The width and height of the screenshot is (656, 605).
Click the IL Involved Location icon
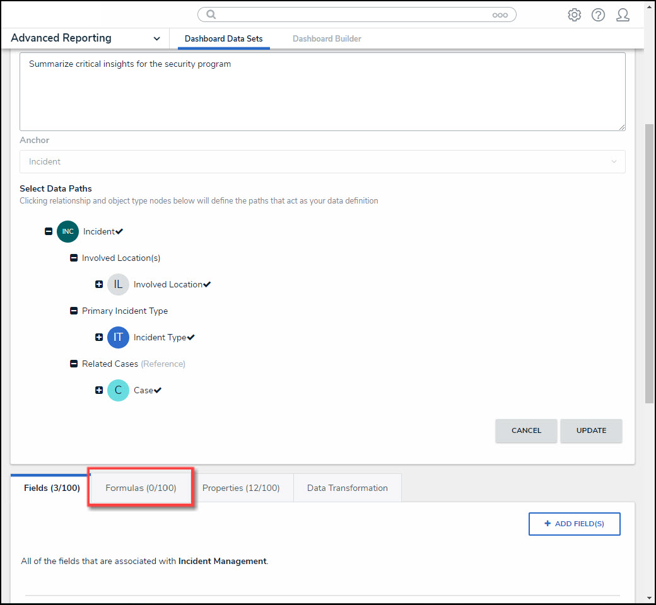tap(118, 284)
